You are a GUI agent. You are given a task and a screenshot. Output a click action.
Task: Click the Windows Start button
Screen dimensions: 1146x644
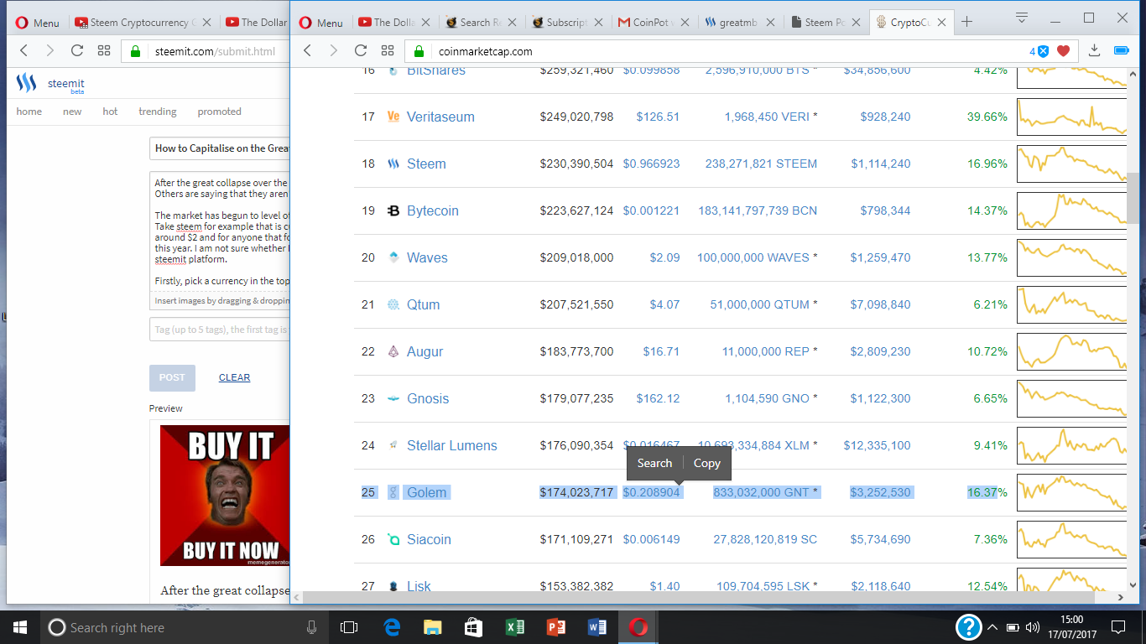pos(19,627)
